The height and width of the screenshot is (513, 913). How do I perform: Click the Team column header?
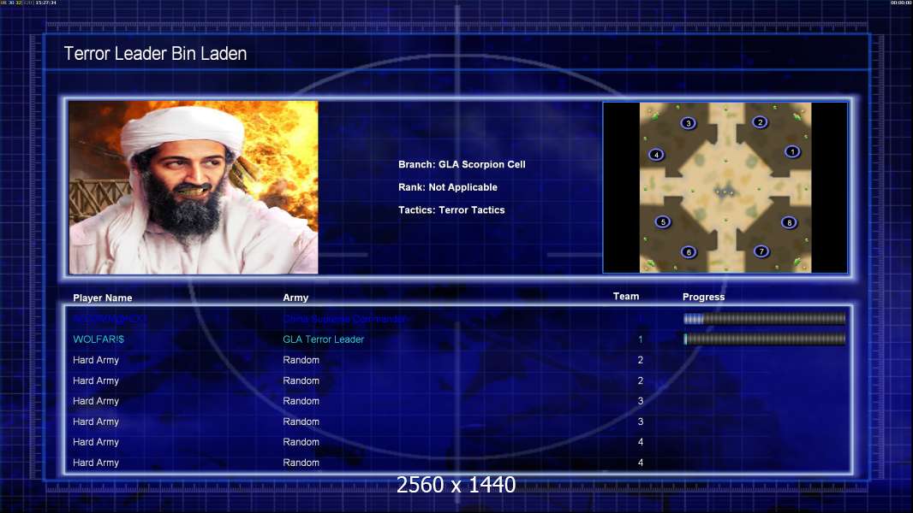626,297
